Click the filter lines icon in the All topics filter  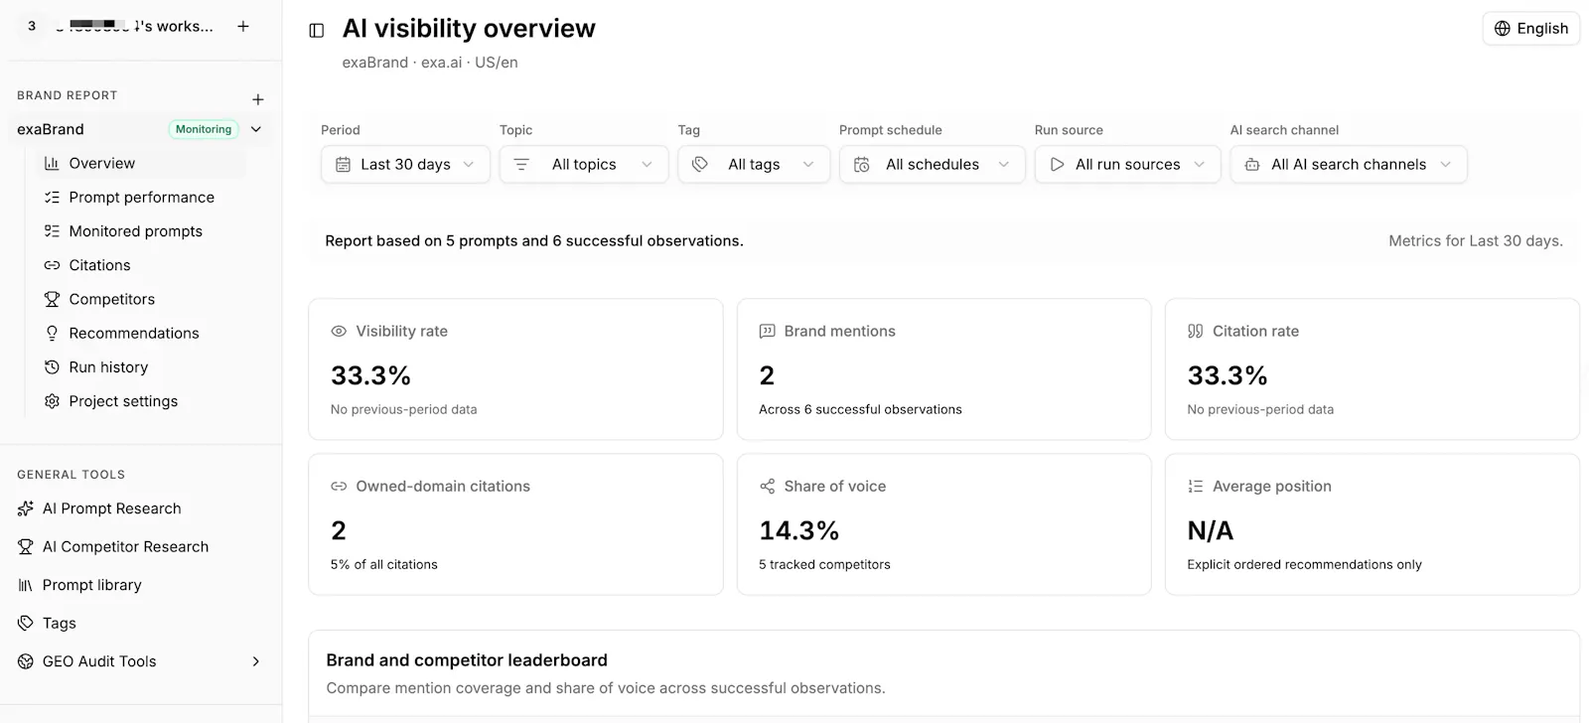coord(521,165)
